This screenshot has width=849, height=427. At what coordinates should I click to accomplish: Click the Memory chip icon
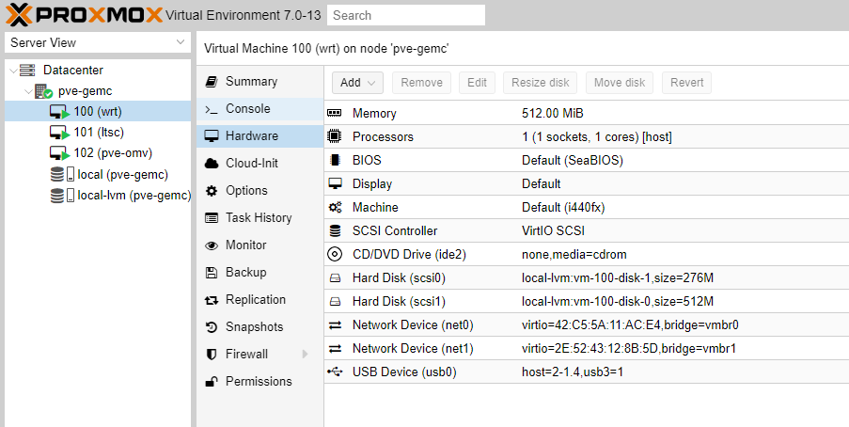click(x=335, y=113)
